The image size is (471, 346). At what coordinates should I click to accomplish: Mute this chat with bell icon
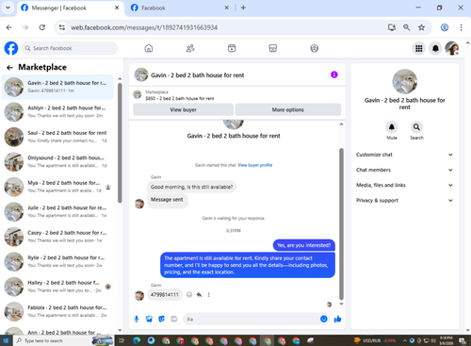tap(392, 127)
